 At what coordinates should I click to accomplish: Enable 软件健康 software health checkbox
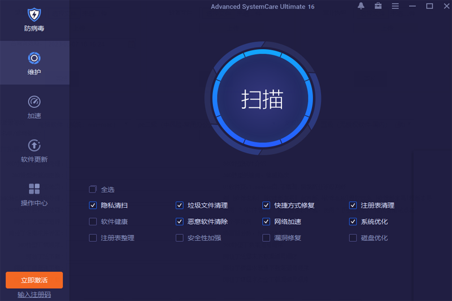point(93,221)
